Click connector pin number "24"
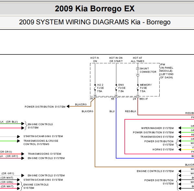This screenshot has width=194, height=191. coord(134,99)
